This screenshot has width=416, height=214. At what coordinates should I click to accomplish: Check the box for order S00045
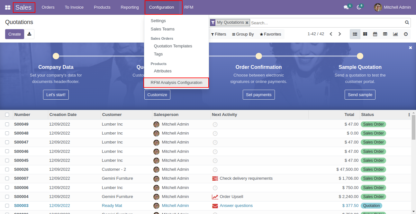click(7, 160)
